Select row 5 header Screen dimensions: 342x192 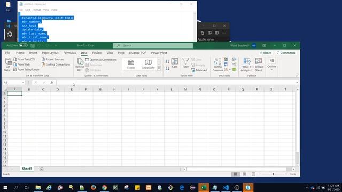pos(4,110)
